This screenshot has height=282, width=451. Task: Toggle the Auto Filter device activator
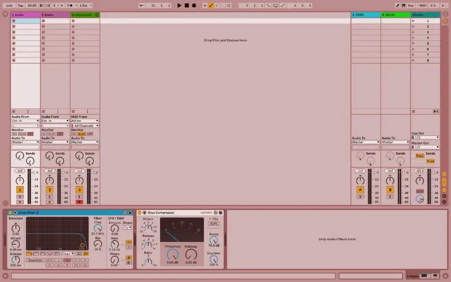click(x=11, y=213)
